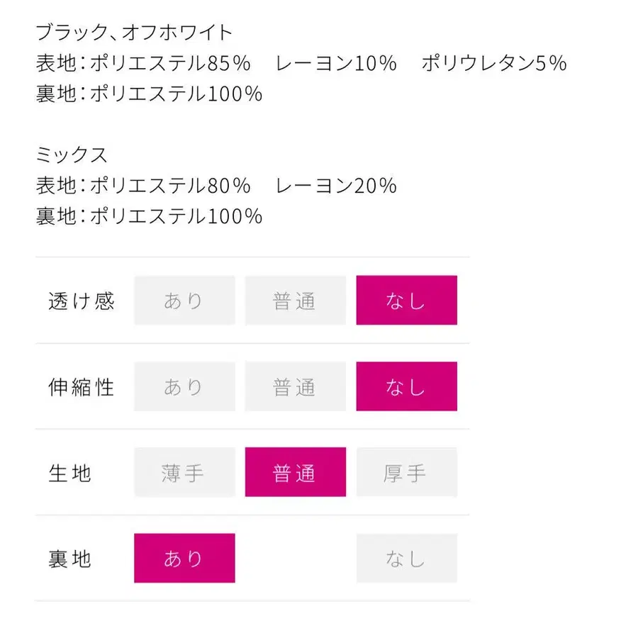Select 薄手 for 生地 thickness
The height and width of the screenshot is (638, 638).
[184, 473]
